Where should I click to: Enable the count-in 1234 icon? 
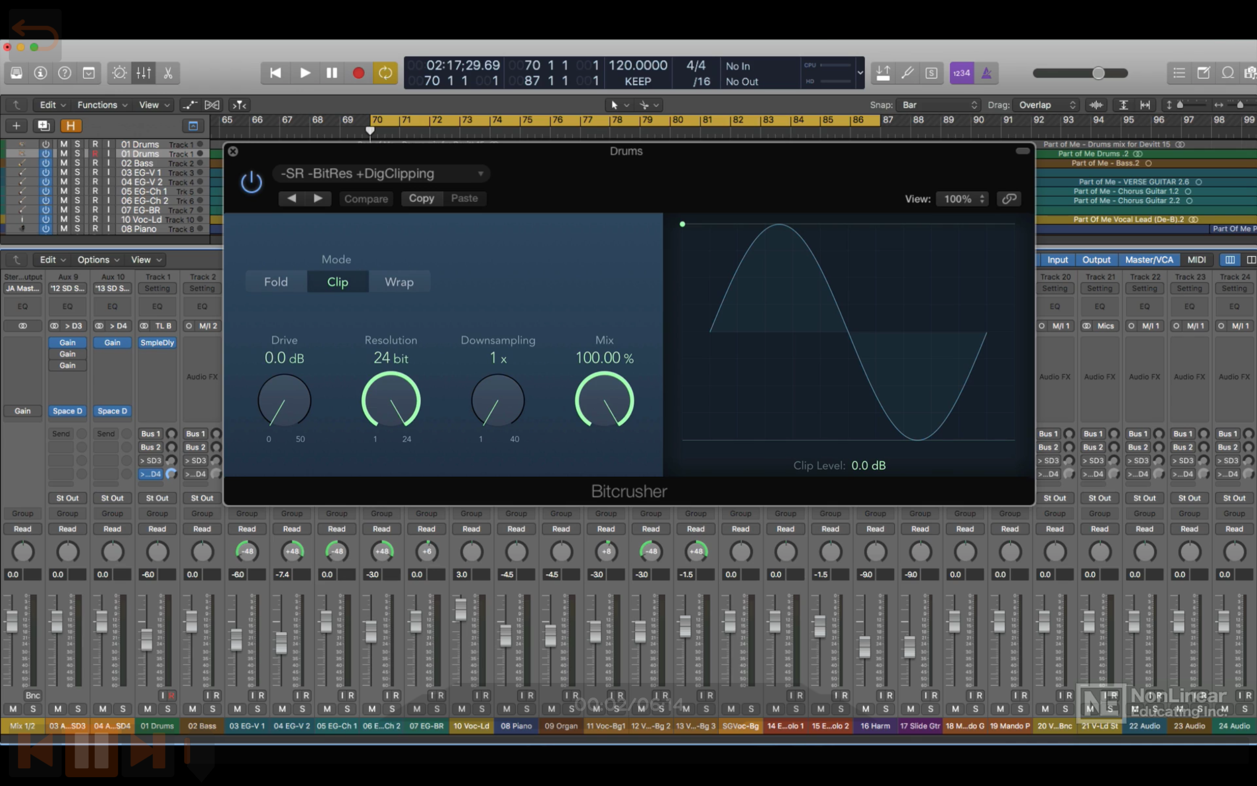coord(961,73)
